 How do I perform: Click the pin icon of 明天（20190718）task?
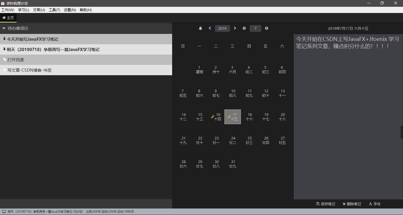point(4,49)
